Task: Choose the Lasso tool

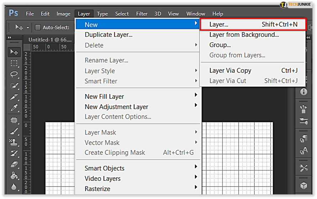Action: point(14,74)
